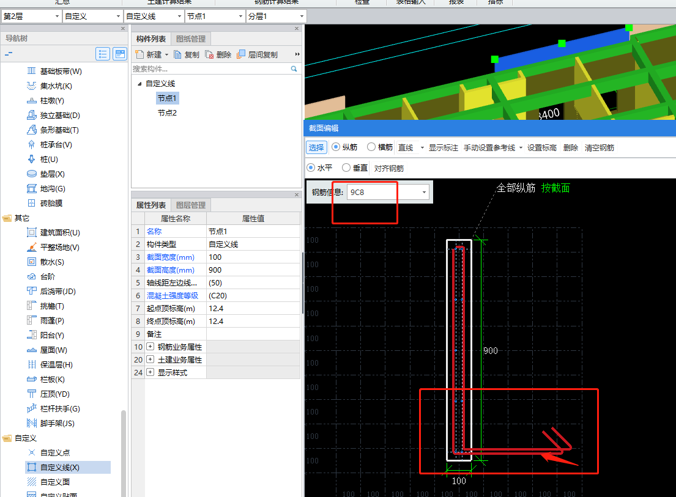Select the 建筑面积(U) icon
676x497 pixels.
tap(31, 232)
